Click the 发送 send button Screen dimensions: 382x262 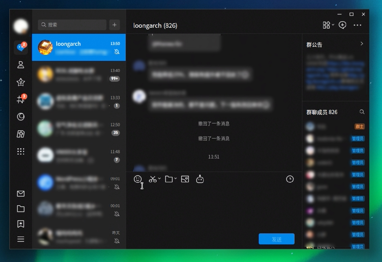[x=276, y=239]
